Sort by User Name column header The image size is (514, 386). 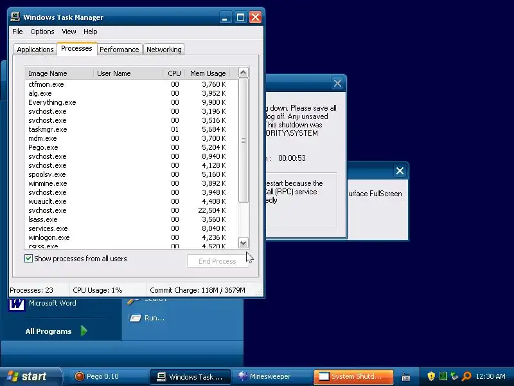pyautogui.click(x=128, y=73)
